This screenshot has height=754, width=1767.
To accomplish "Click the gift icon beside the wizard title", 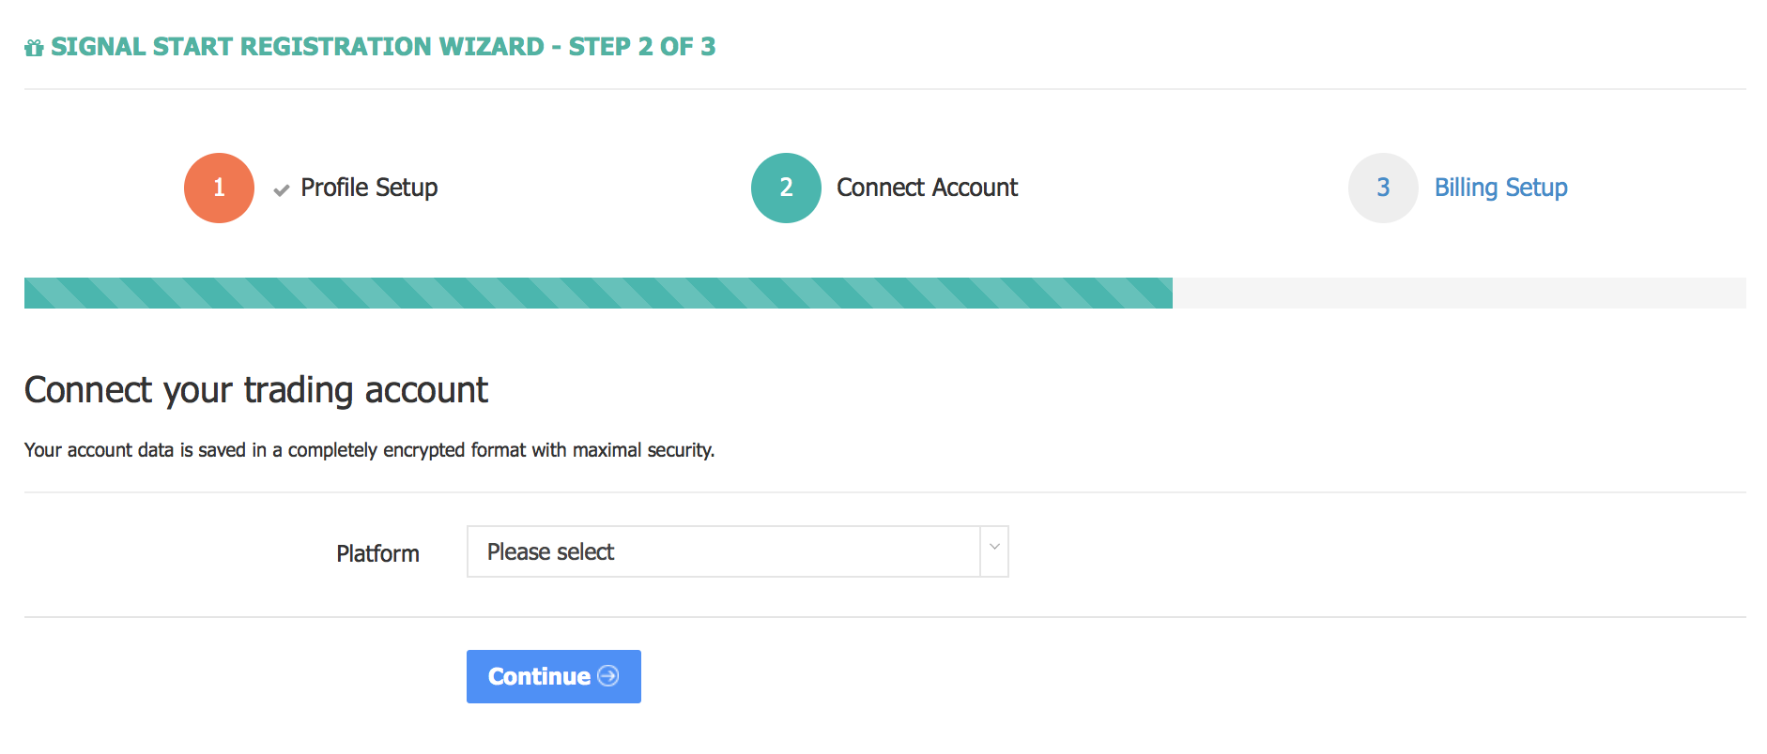I will pyautogui.click(x=34, y=48).
